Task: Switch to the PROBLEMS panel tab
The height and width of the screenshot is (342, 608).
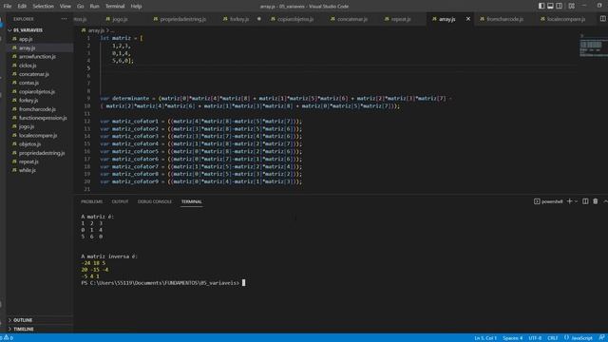Action: (91, 201)
